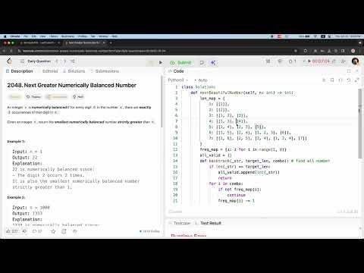Reset the timer icon
Viewport: 364px width, 273px height.
tap(334, 61)
